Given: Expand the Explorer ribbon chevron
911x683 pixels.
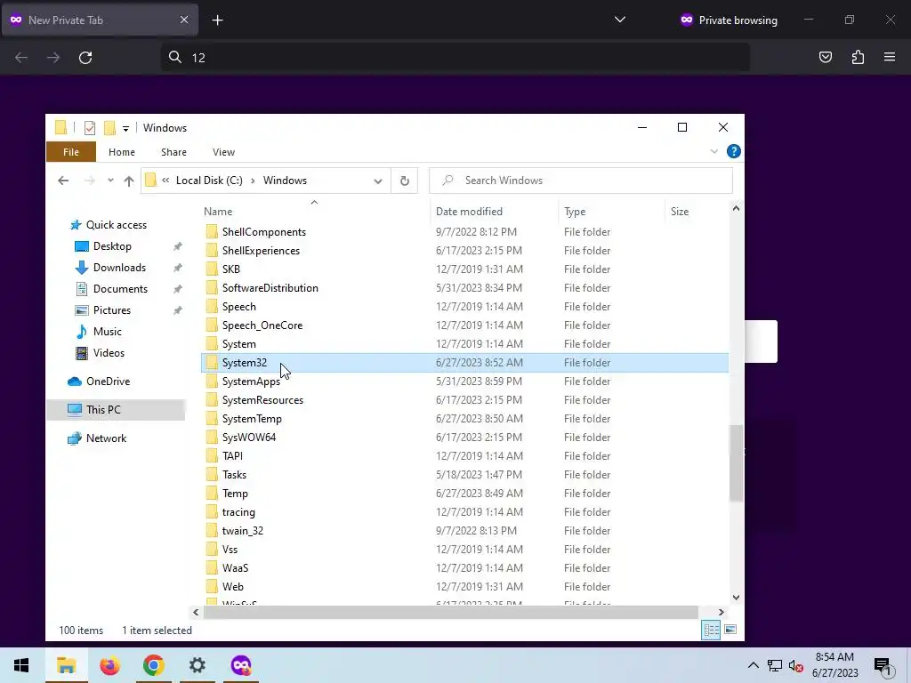Looking at the screenshot, I should [x=713, y=151].
